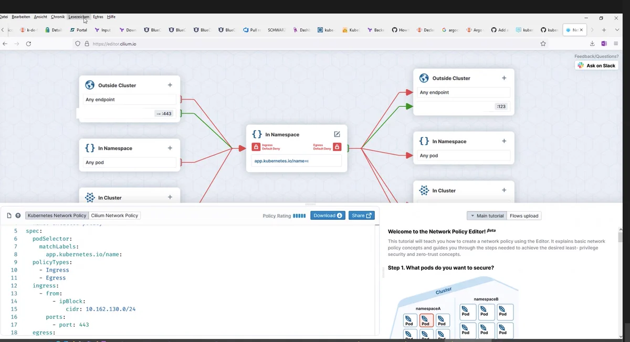The height and width of the screenshot is (342, 630).
Task: Expand the Main tutorial dropdown
Action: coord(487,216)
